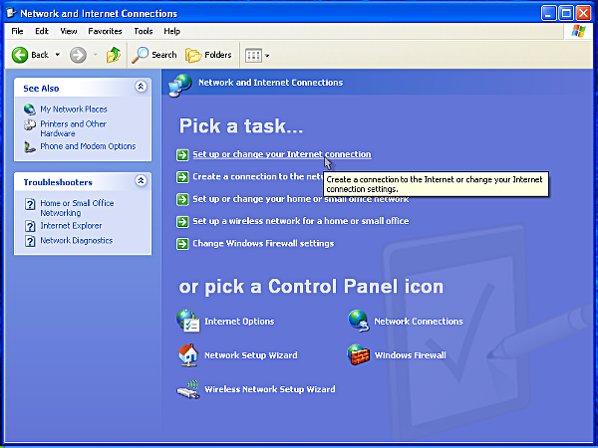Image resolution: width=598 pixels, height=448 pixels.
Task: Open the Favorites menu
Action: 105,31
